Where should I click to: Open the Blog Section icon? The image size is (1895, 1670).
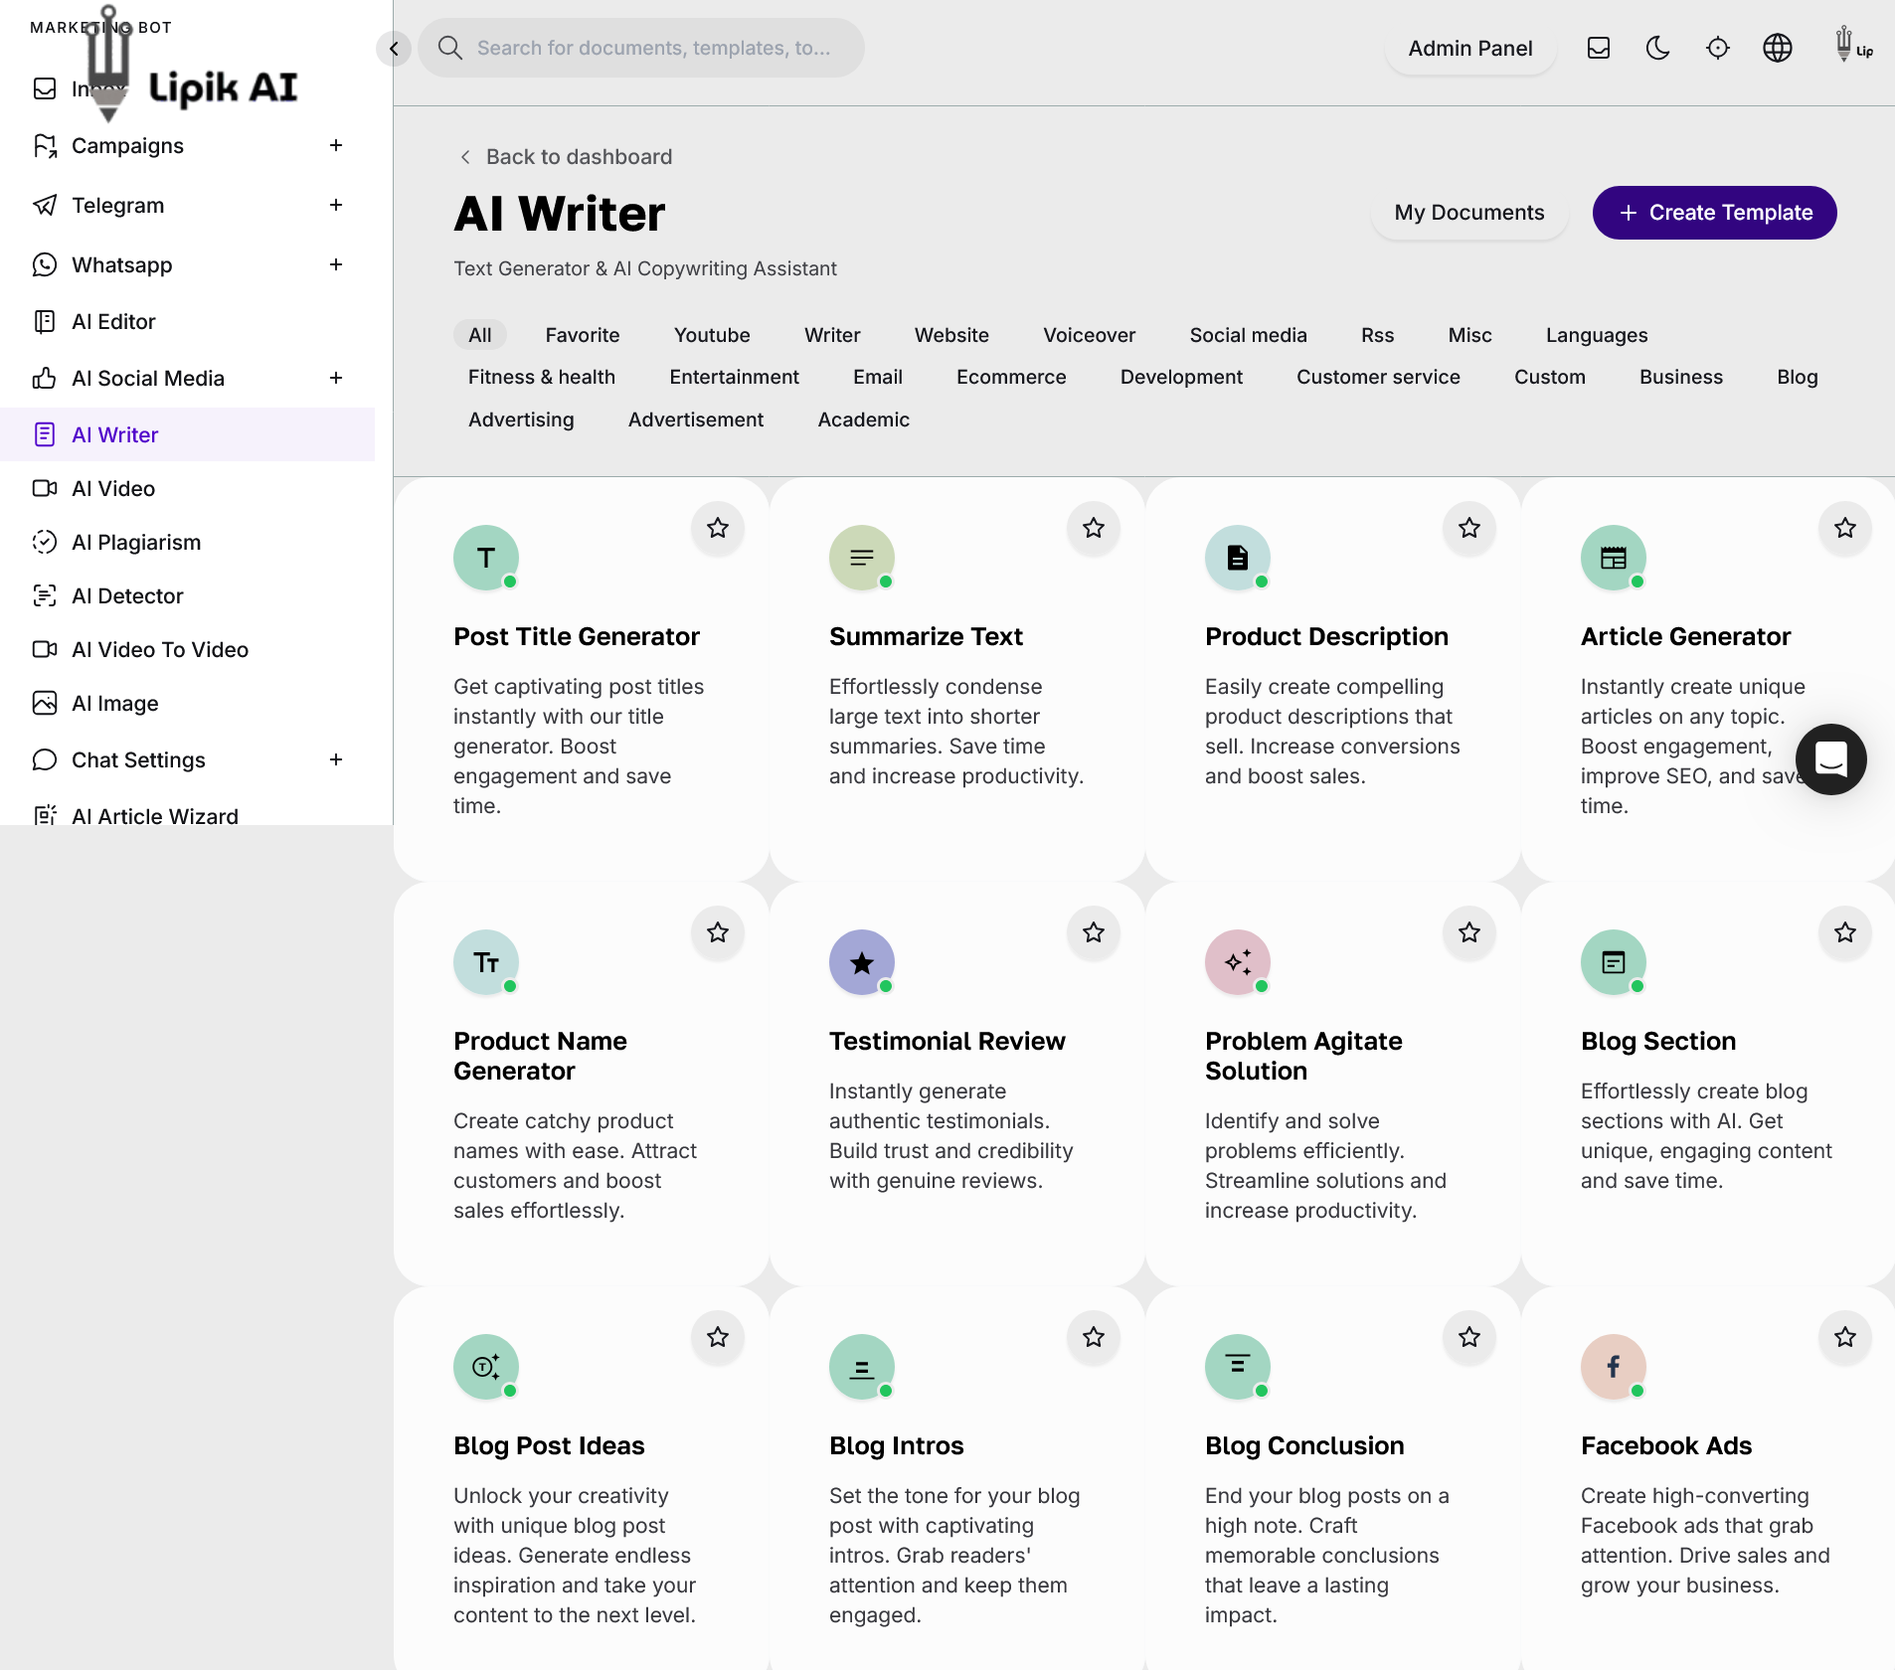click(x=1614, y=962)
